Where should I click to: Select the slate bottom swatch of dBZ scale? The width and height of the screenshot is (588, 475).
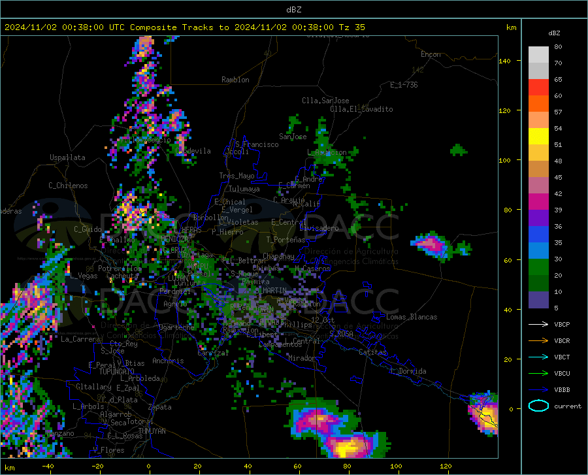(x=538, y=300)
